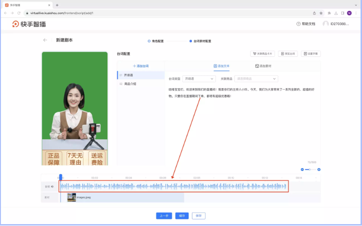
Task: Click the 72/500 character counter
Action: 312,162
